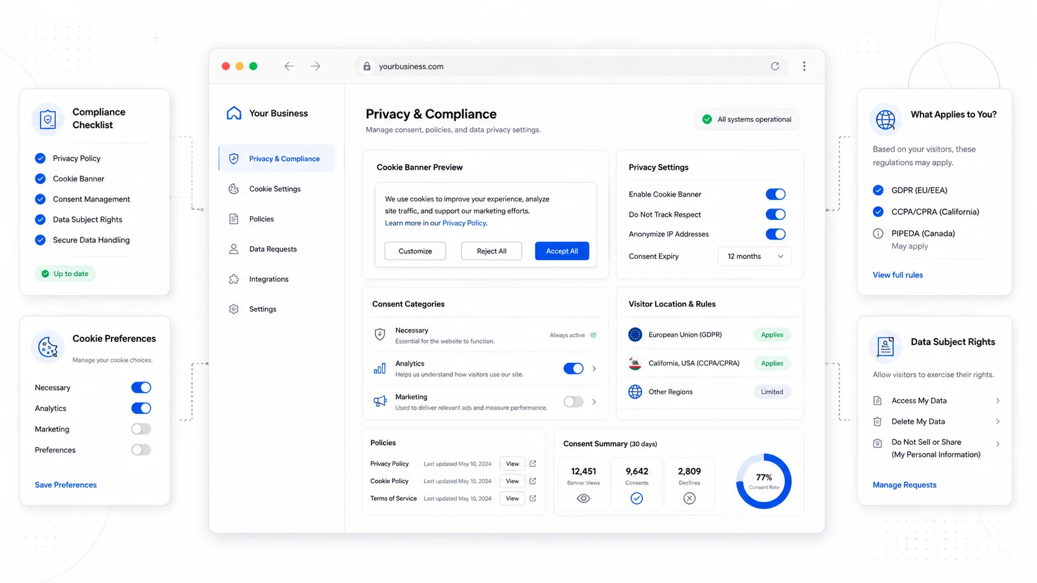1037x583 pixels.
Task: Open Cookie Policy external link icon
Action: click(x=533, y=481)
